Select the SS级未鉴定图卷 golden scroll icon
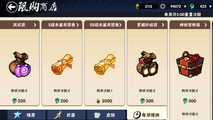213x120 pixels. (x=105, y=64)
